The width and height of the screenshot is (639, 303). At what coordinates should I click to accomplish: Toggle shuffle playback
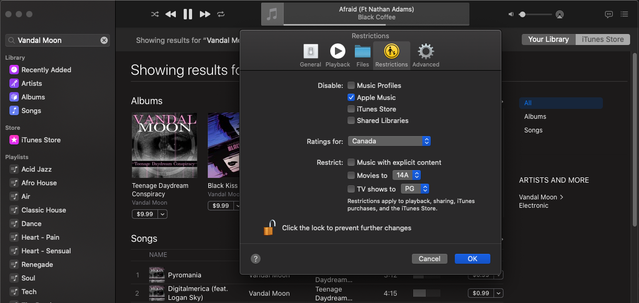click(155, 14)
